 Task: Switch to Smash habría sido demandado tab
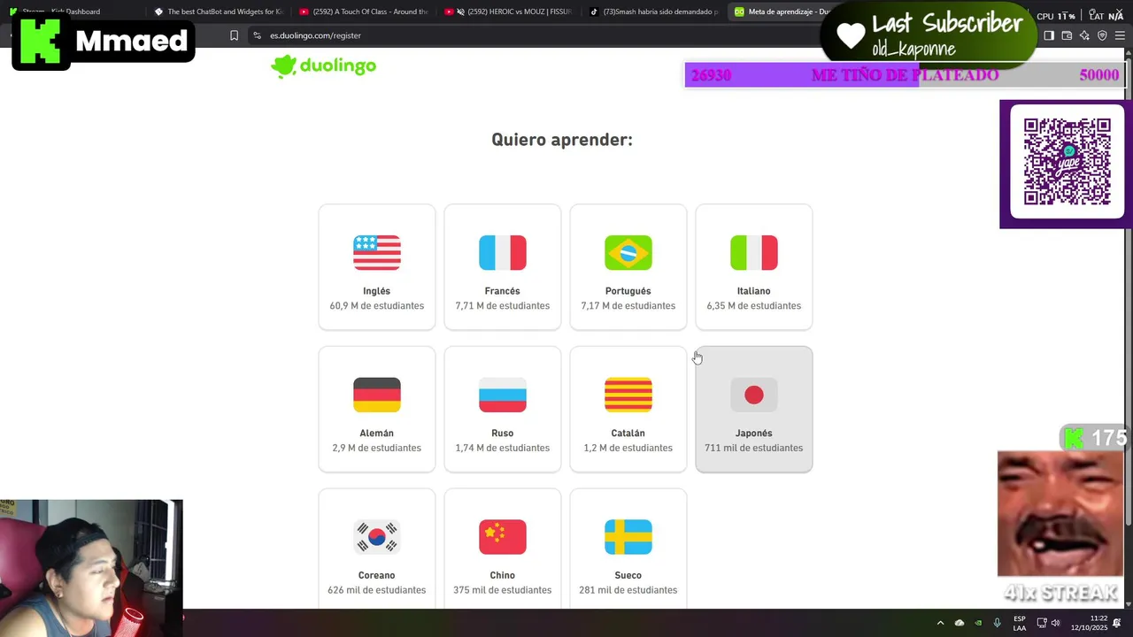click(654, 12)
